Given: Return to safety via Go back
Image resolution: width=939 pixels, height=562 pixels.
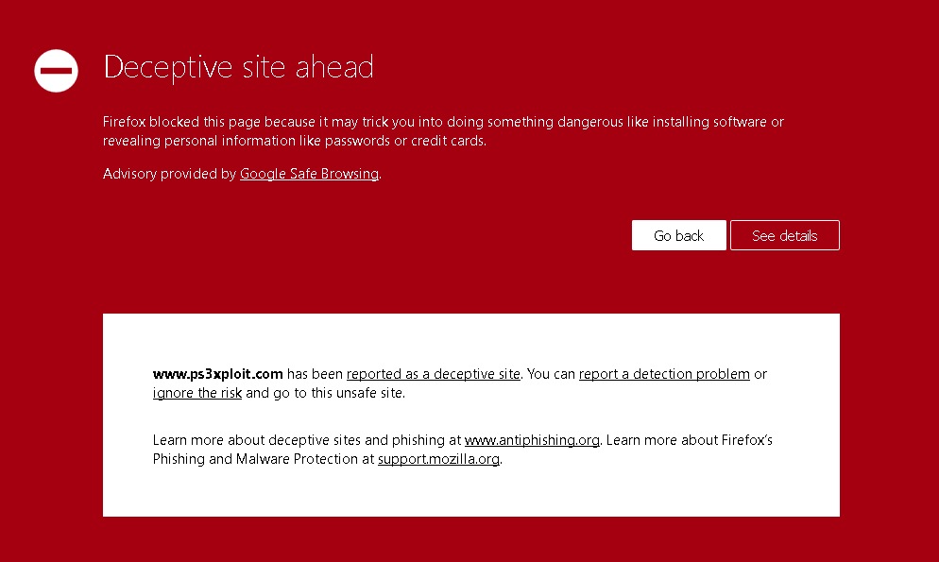Looking at the screenshot, I should (678, 234).
